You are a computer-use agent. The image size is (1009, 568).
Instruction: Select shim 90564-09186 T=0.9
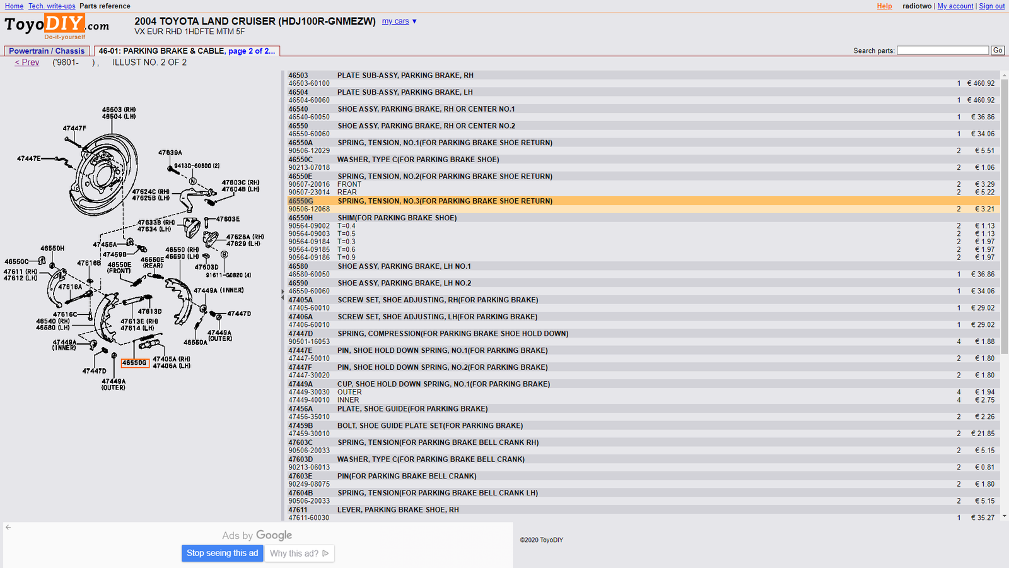[x=309, y=257]
